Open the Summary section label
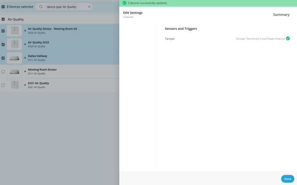The width and height of the screenshot is (297, 185). click(281, 15)
